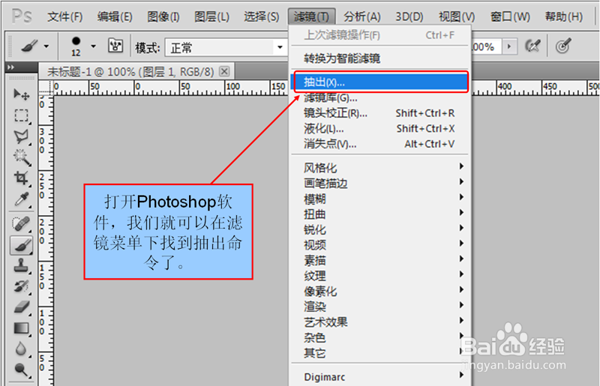The width and height of the screenshot is (600, 386).
Task: Open tool preset dropdown arrow
Action: (x=46, y=46)
